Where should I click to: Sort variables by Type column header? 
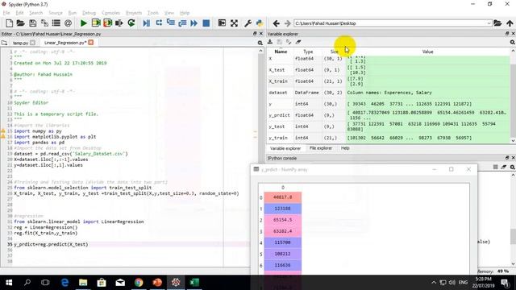pyautogui.click(x=308, y=52)
